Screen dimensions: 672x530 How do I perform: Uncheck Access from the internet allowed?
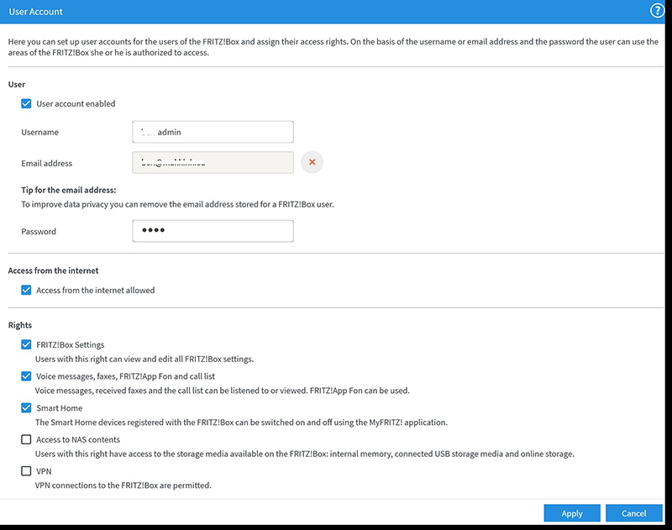tap(26, 290)
